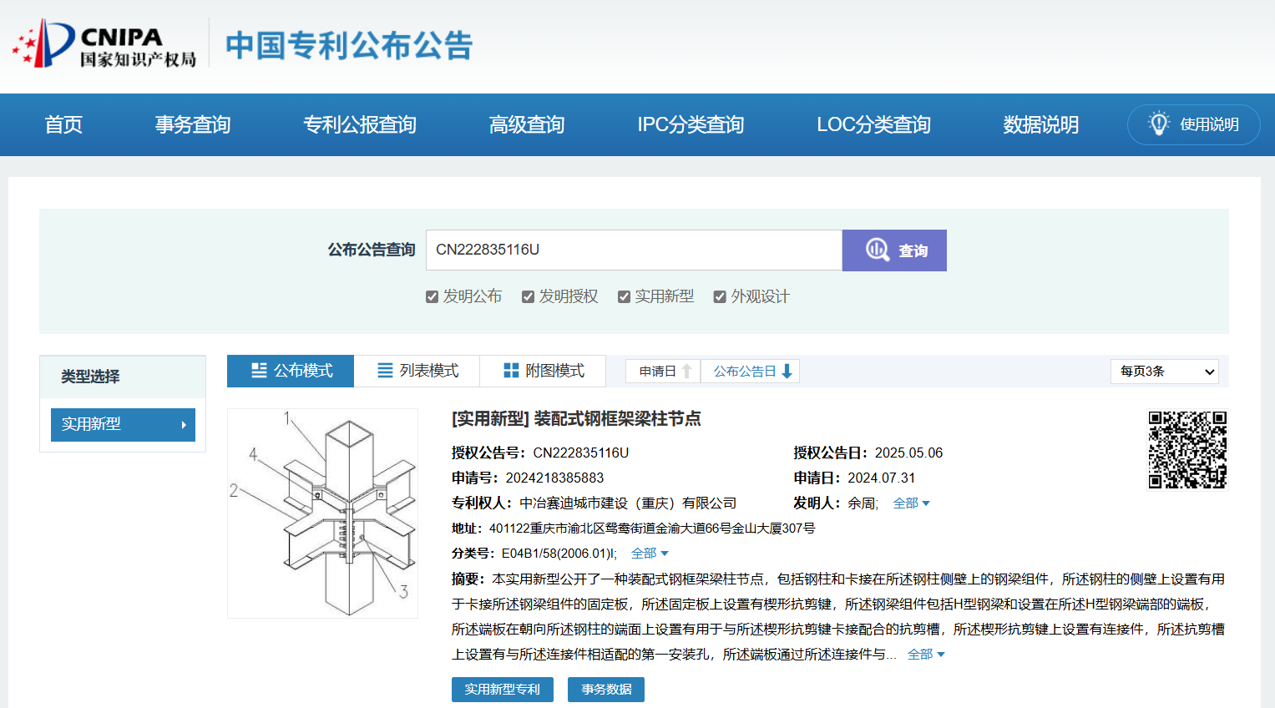Click the 事务数据 button
1275x708 pixels.
(605, 690)
